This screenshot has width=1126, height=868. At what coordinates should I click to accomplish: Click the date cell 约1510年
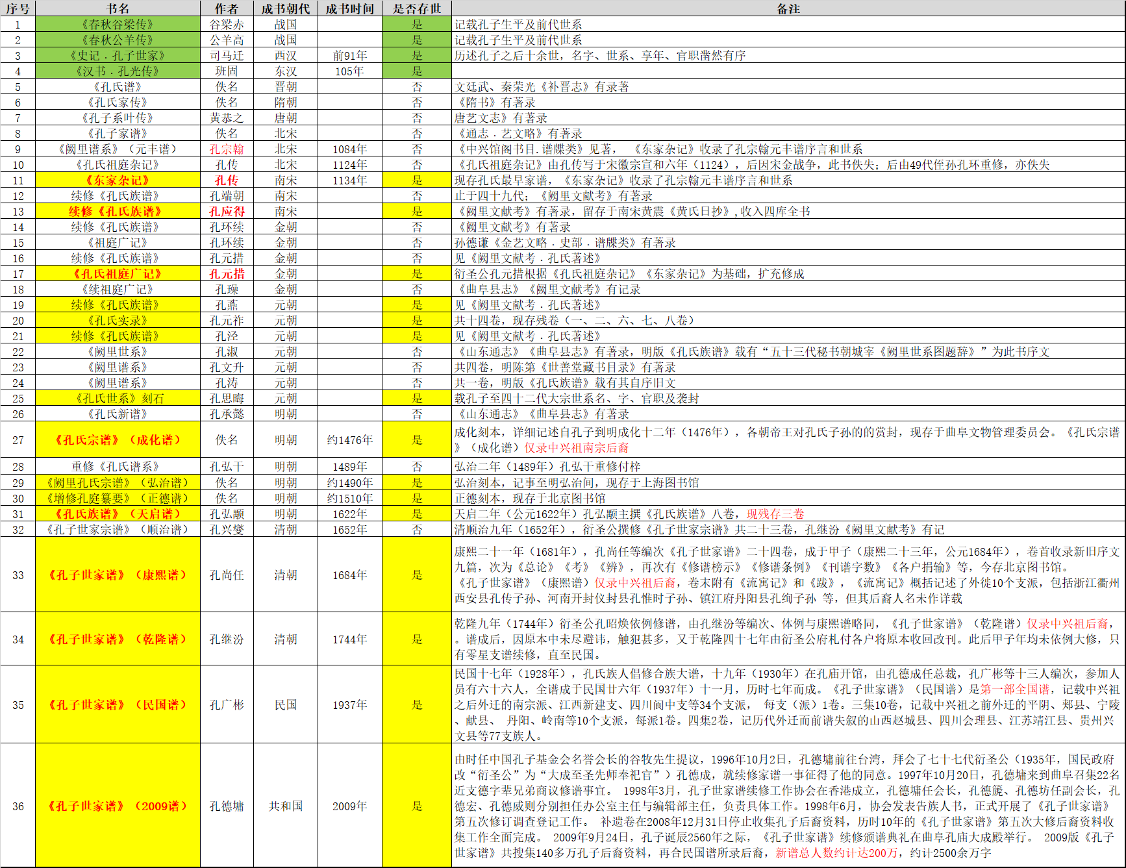click(350, 499)
